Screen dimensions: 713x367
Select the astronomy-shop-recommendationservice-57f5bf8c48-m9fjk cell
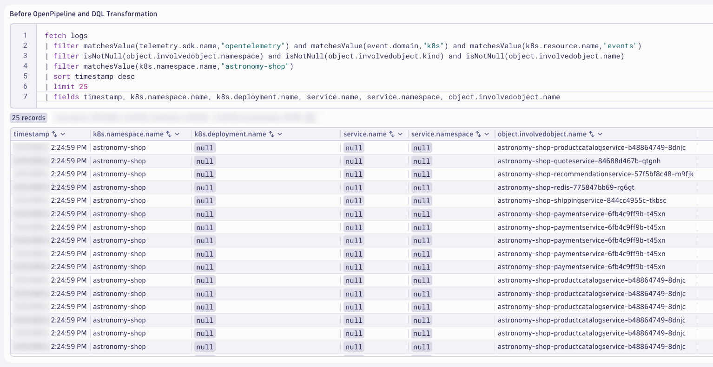pos(595,174)
